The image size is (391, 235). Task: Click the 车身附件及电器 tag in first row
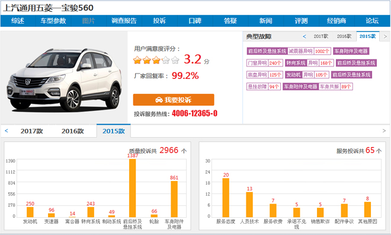[x=351, y=51]
